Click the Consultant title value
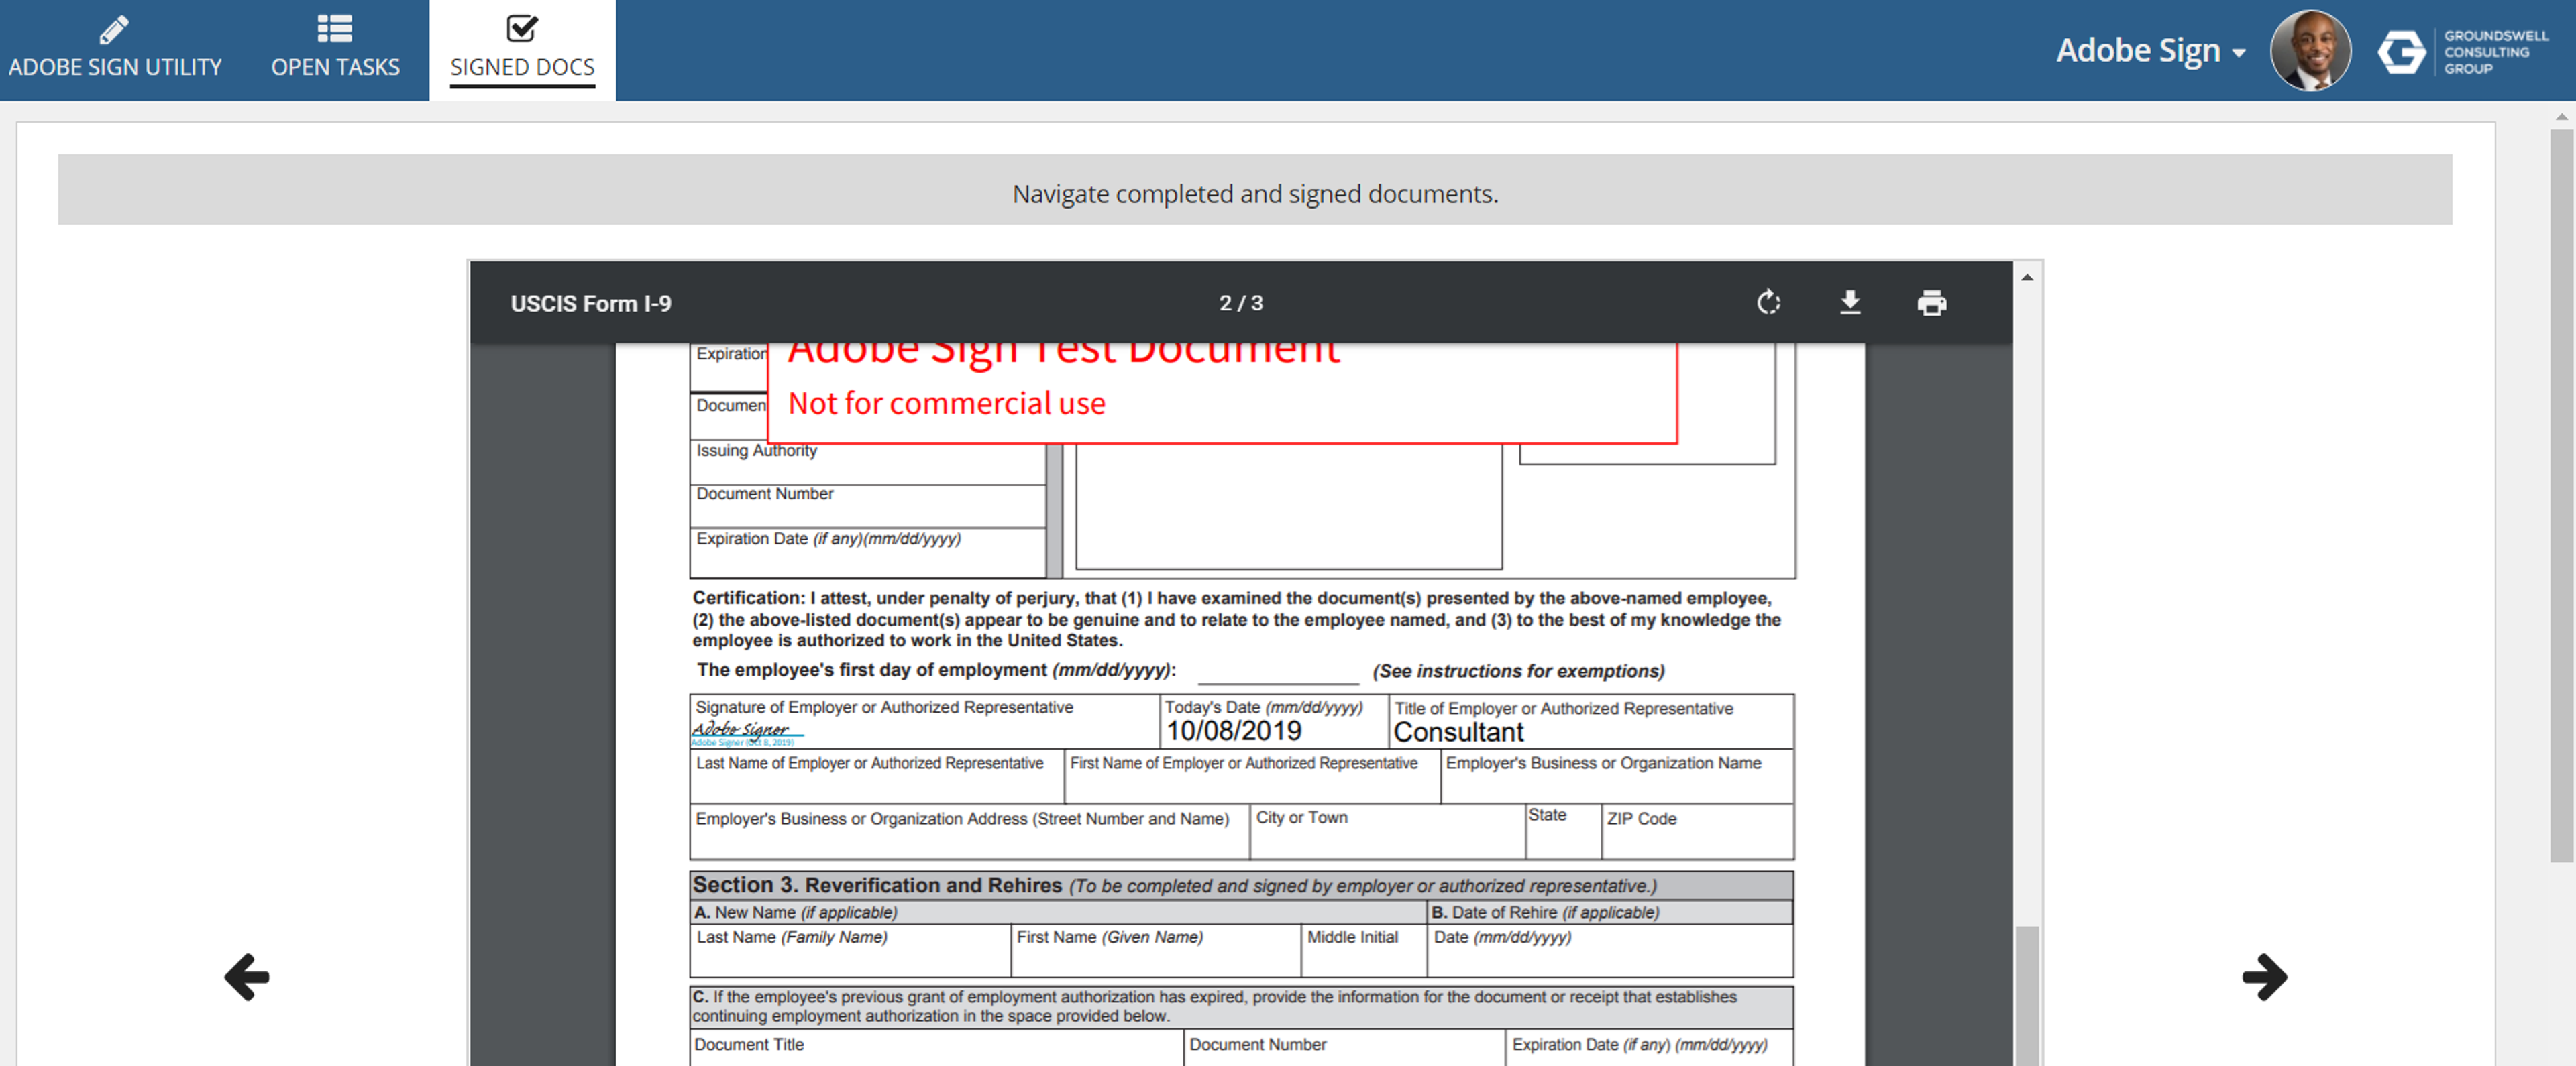2576x1066 pixels. [1458, 732]
